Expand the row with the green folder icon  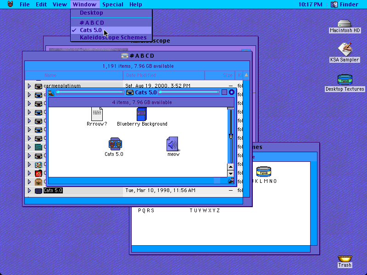coord(29,147)
